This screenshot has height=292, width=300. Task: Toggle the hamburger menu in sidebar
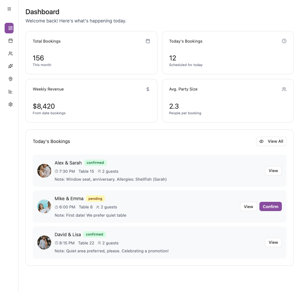click(9, 9)
